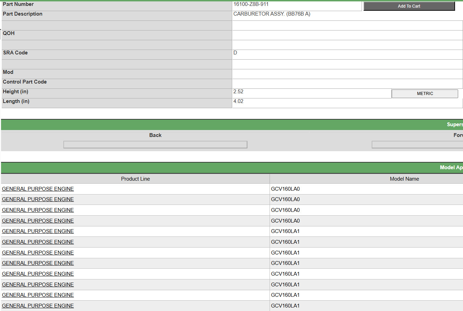Click the Length value 4.02
The width and height of the screenshot is (463, 311).
coord(238,102)
